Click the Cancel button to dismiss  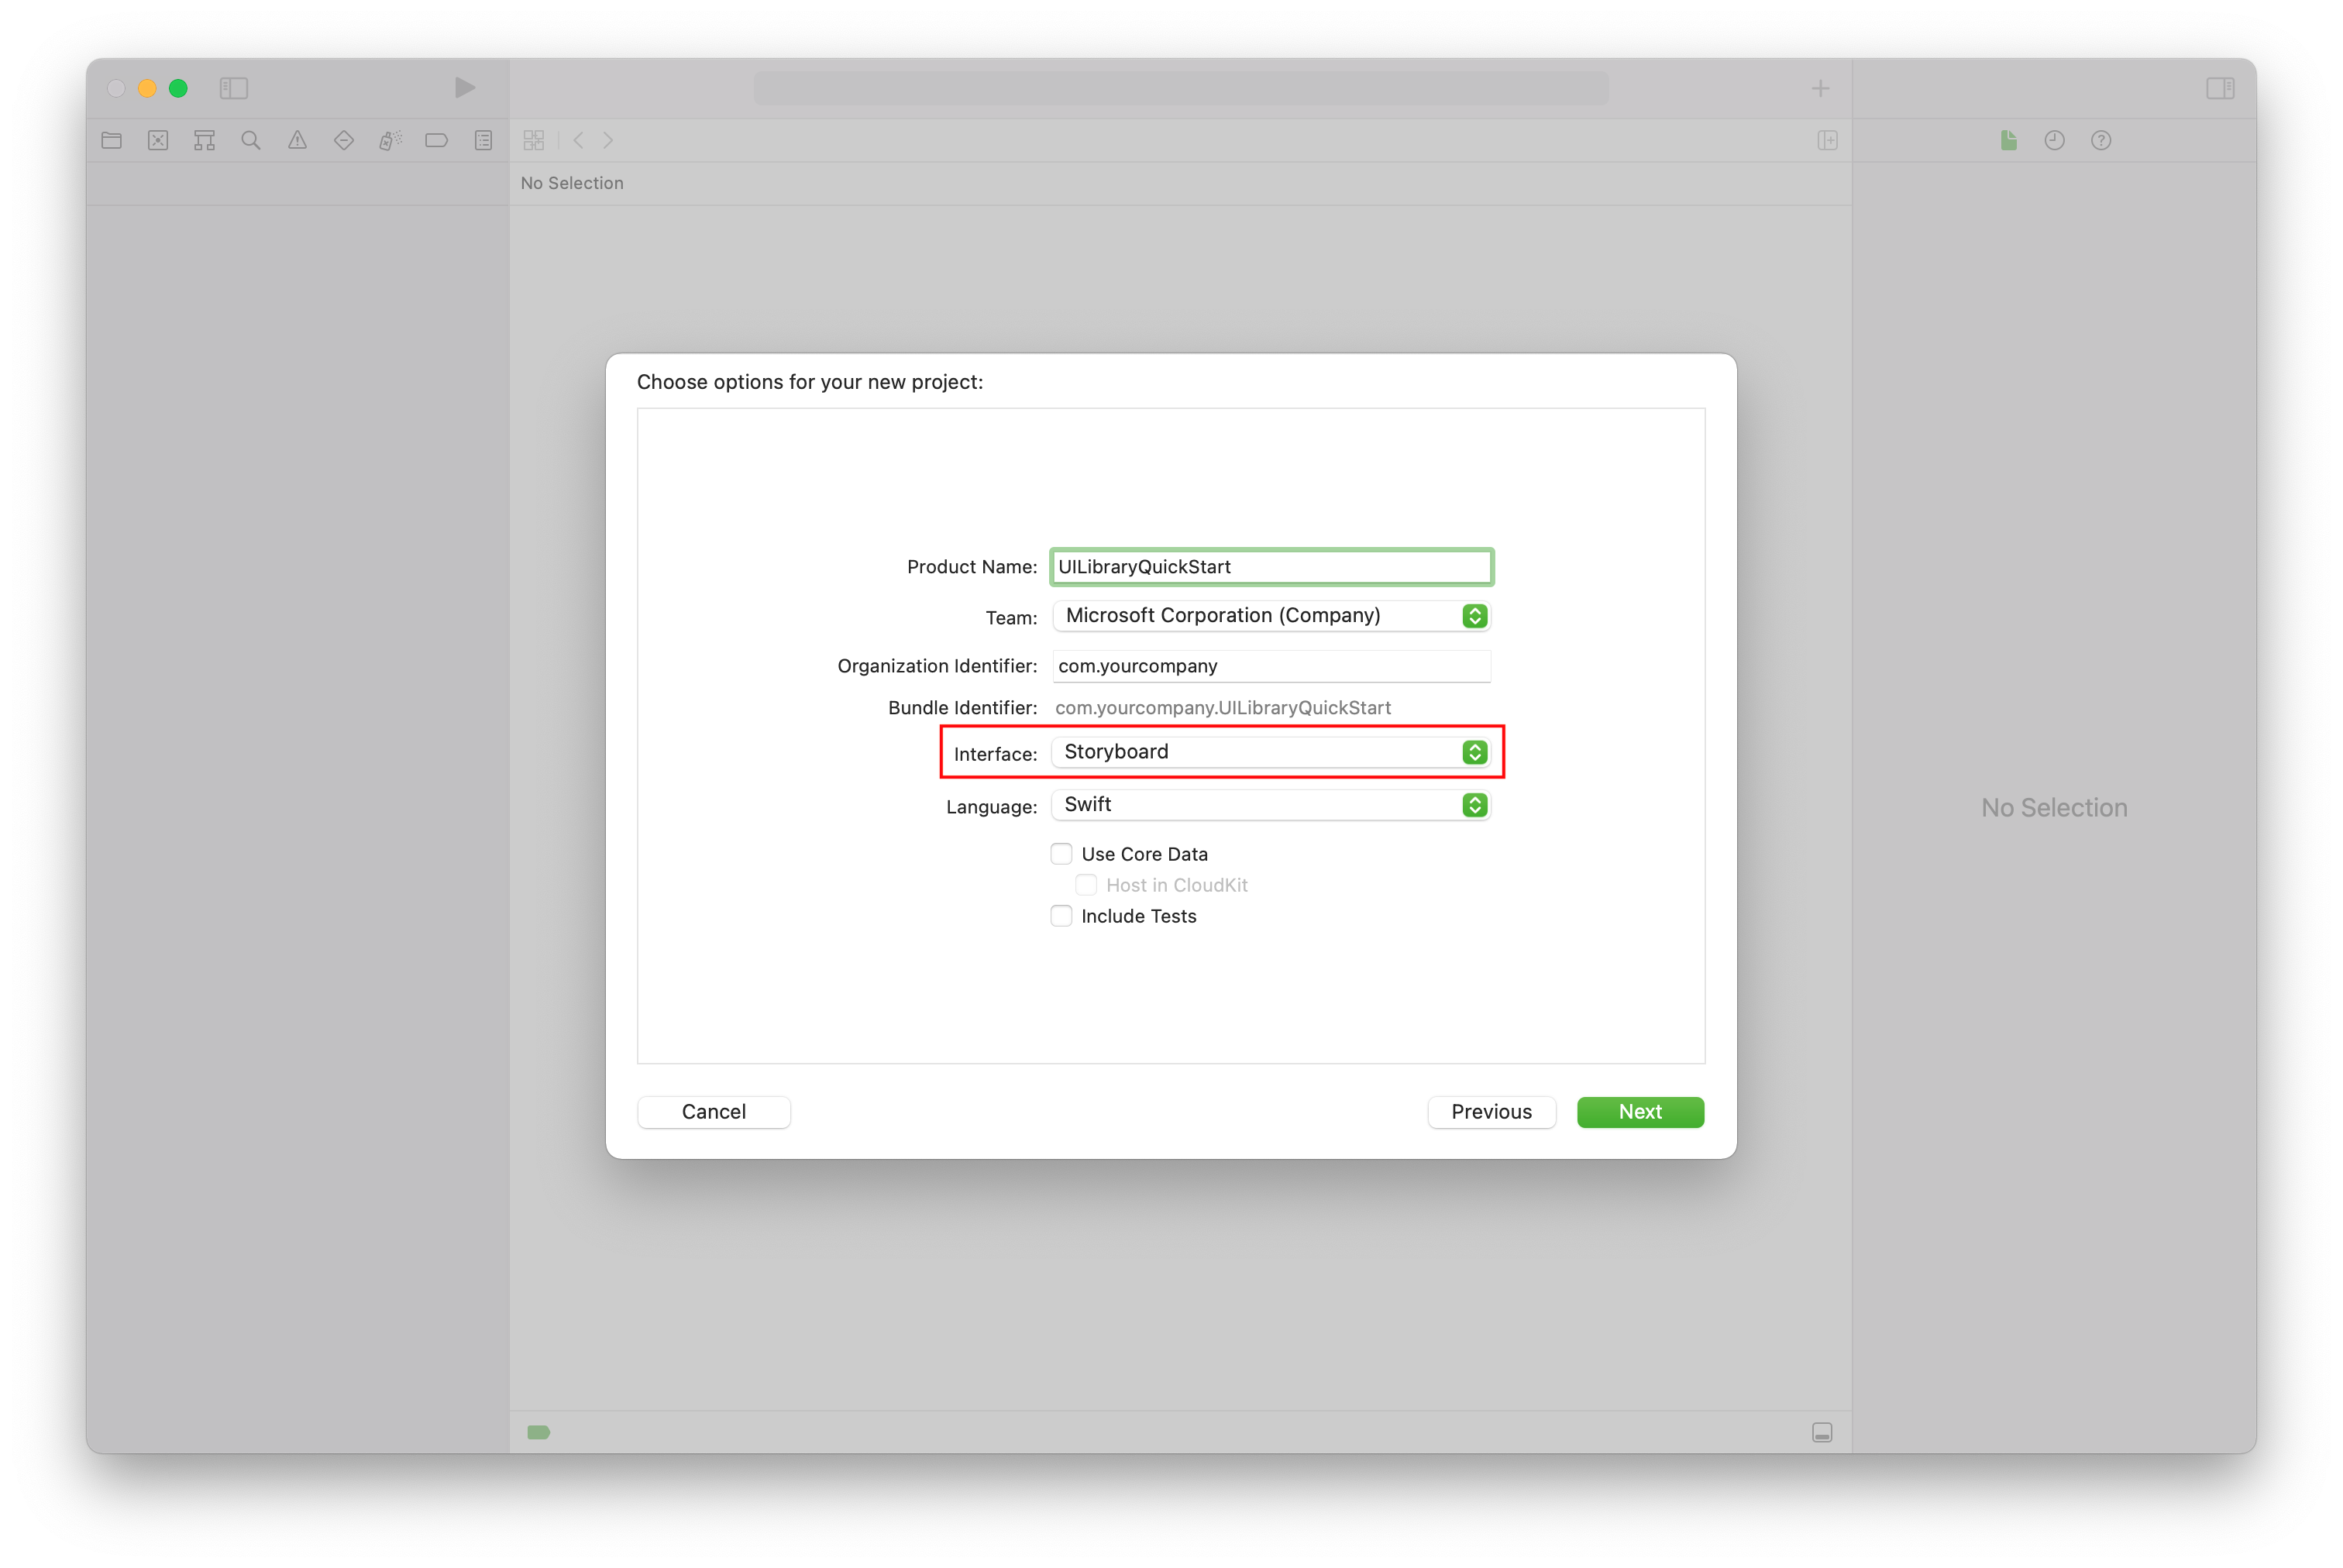point(714,1111)
